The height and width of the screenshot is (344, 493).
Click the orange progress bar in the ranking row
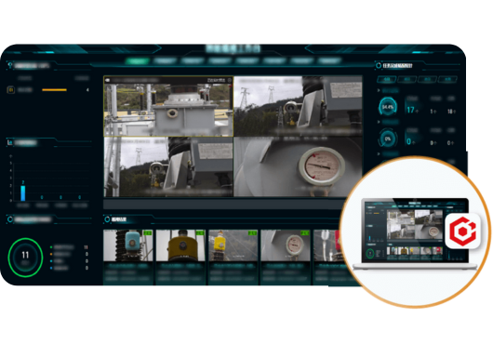[x=54, y=90]
